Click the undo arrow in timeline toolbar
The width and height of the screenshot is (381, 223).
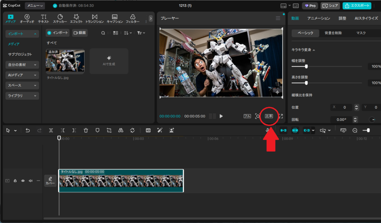[x=28, y=130]
